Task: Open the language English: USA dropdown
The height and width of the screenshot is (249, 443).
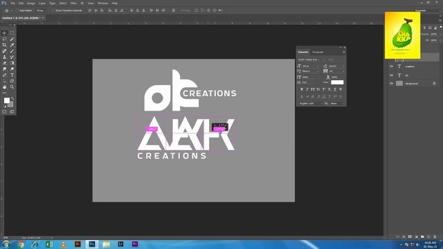Action: tap(311, 104)
